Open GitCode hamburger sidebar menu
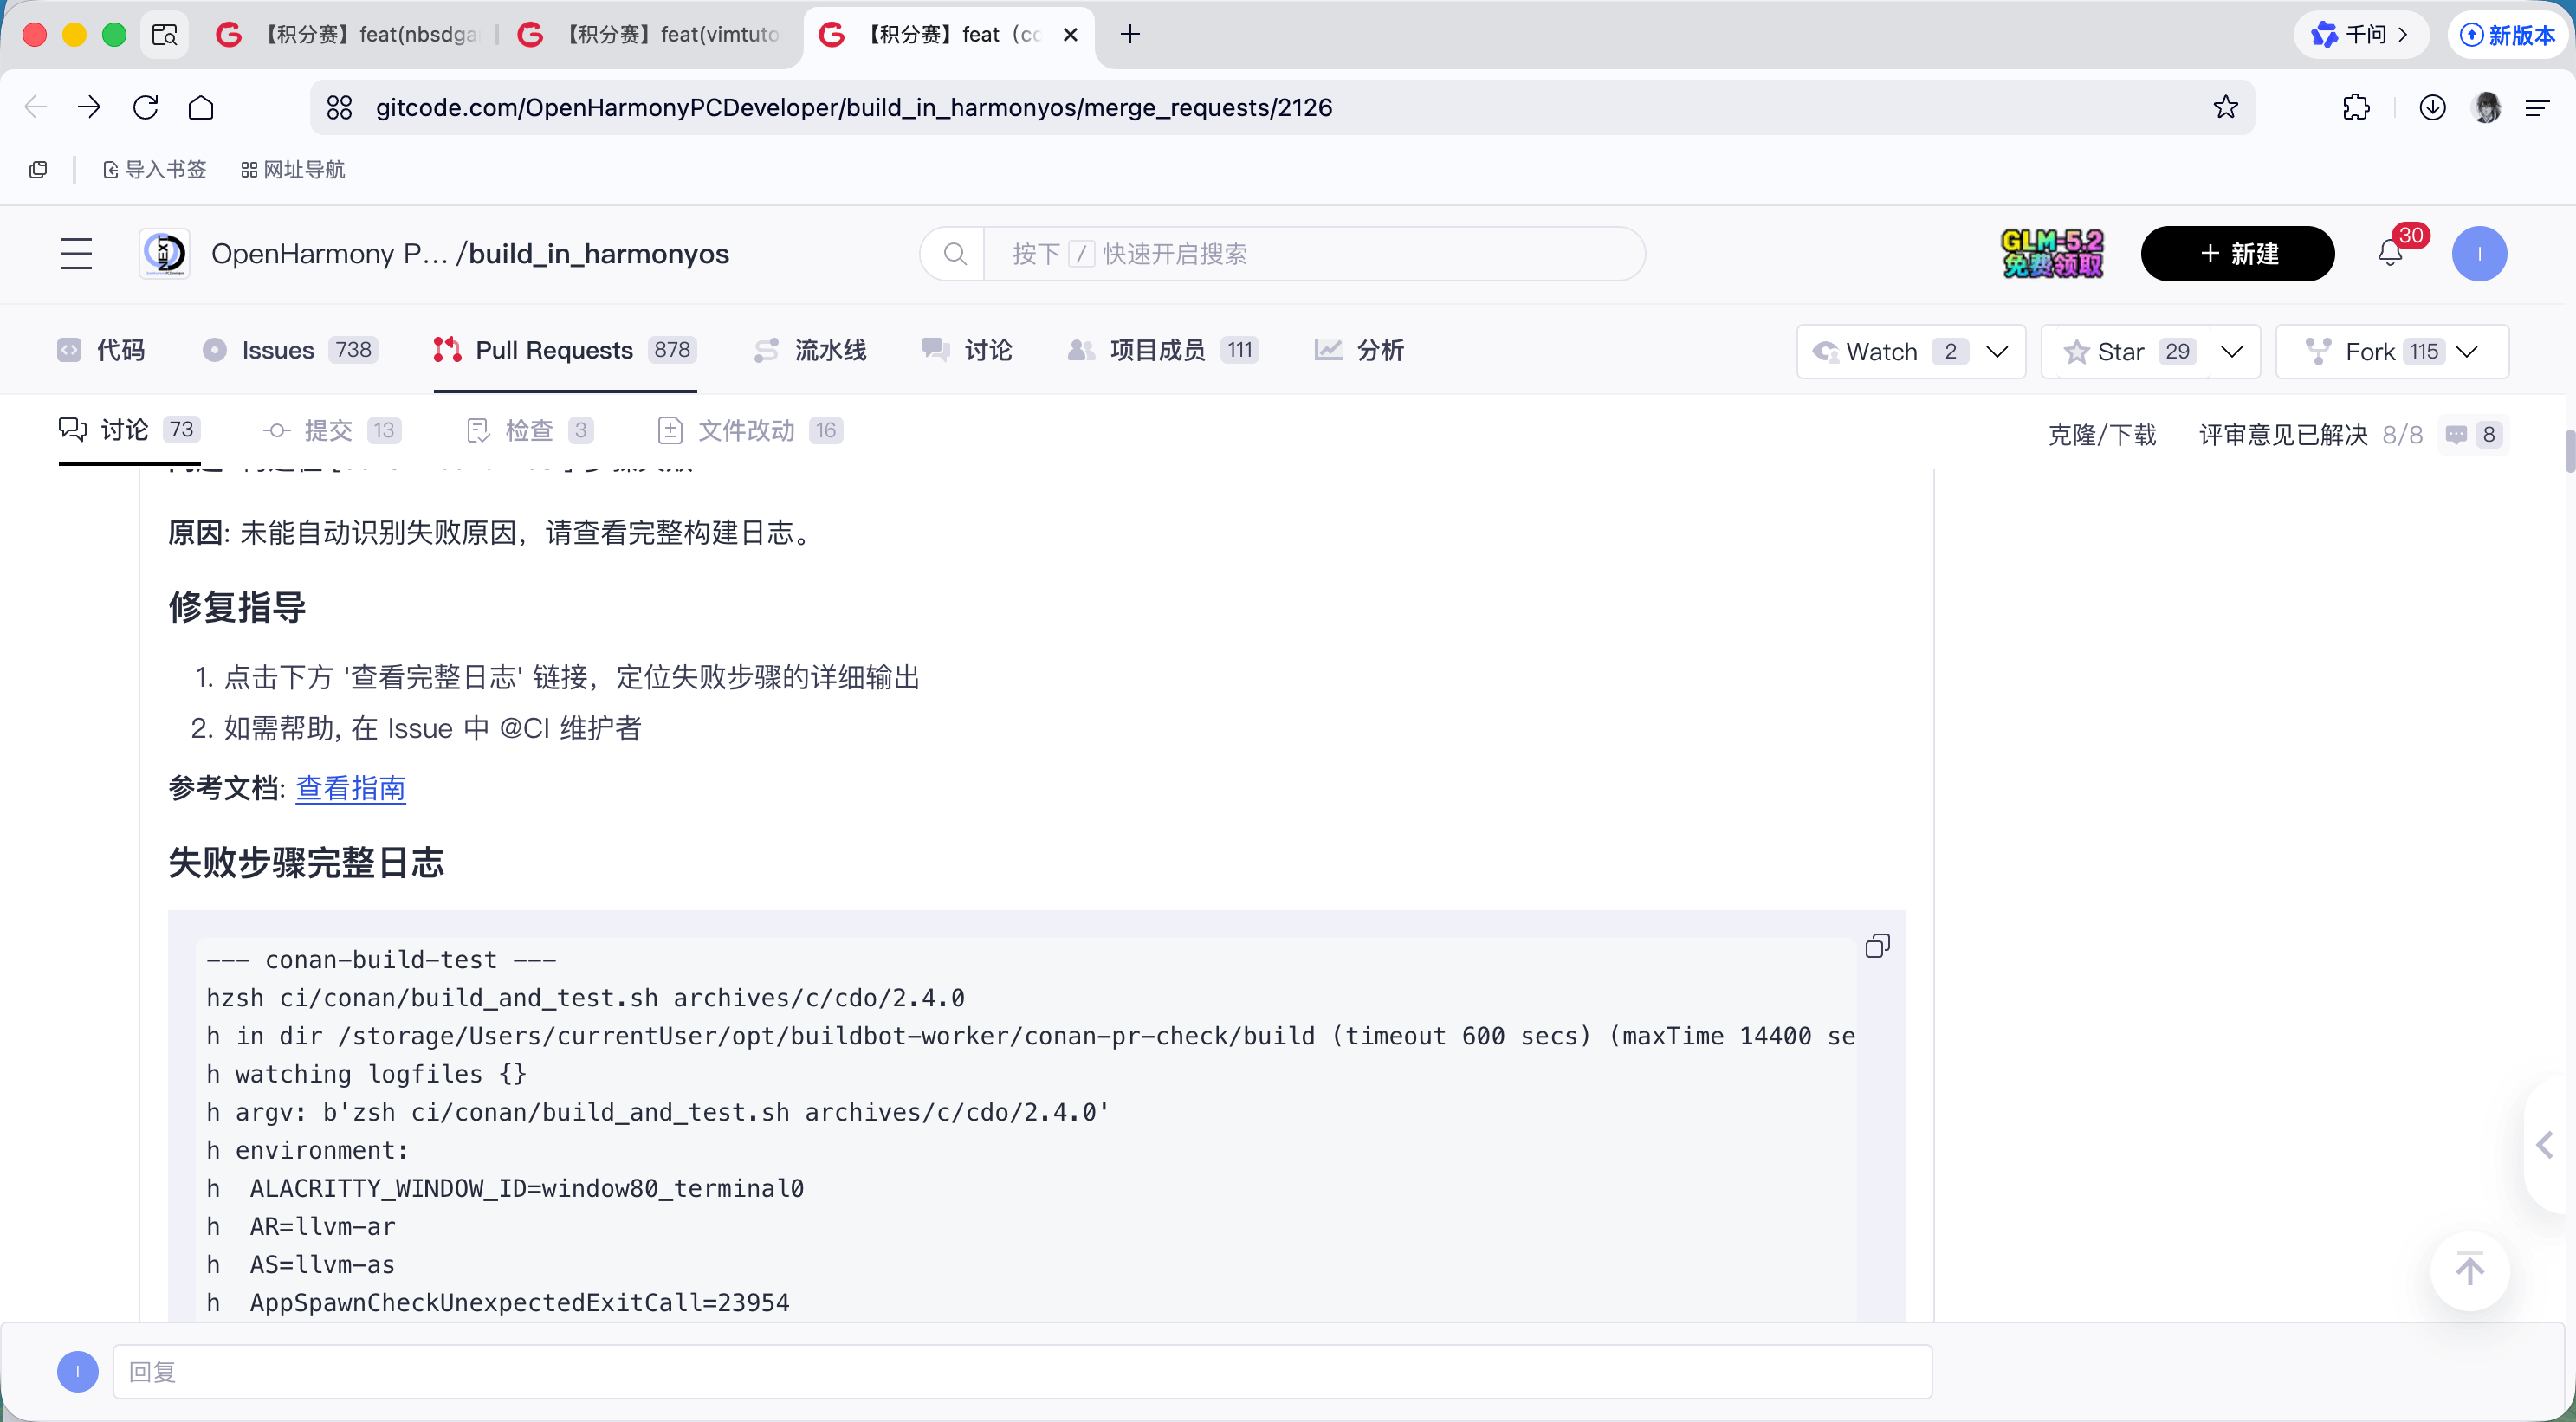The width and height of the screenshot is (2576, 1422). tap(76, 254)
